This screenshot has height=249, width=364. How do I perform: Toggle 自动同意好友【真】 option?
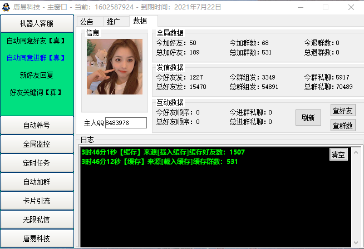(36, 41)
